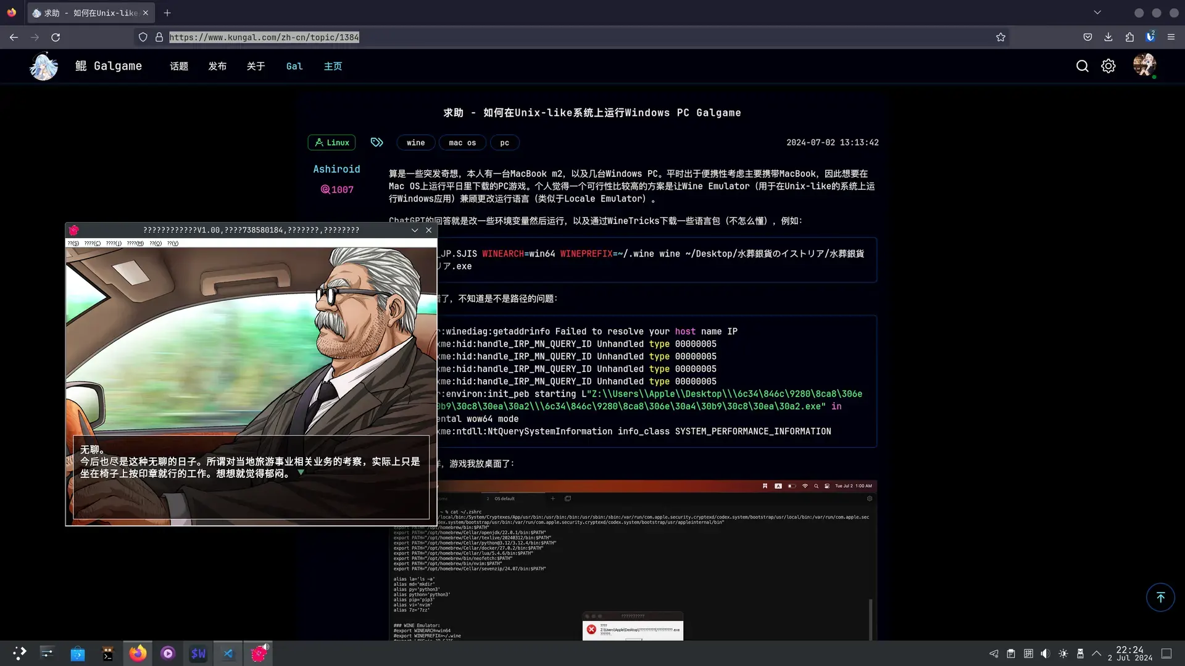This screenshot has height=666, width=1185.
Task: Click the user avatar in site header
Action: (x=1144, y=65)
